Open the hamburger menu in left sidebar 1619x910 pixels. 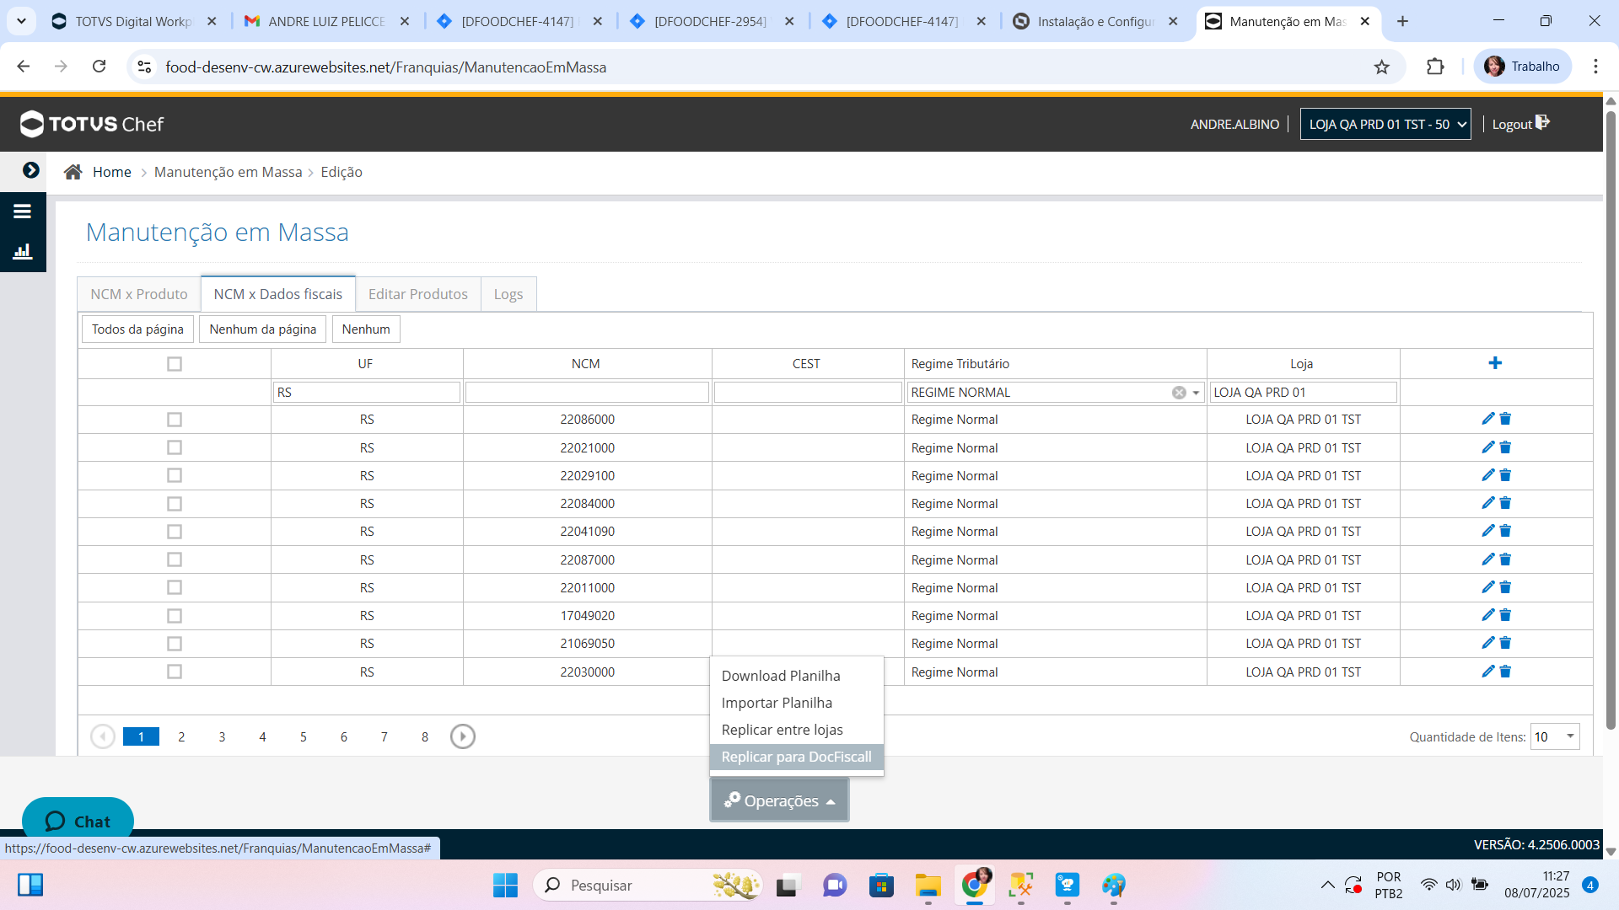pyautogui.click(x=23, y=211)
